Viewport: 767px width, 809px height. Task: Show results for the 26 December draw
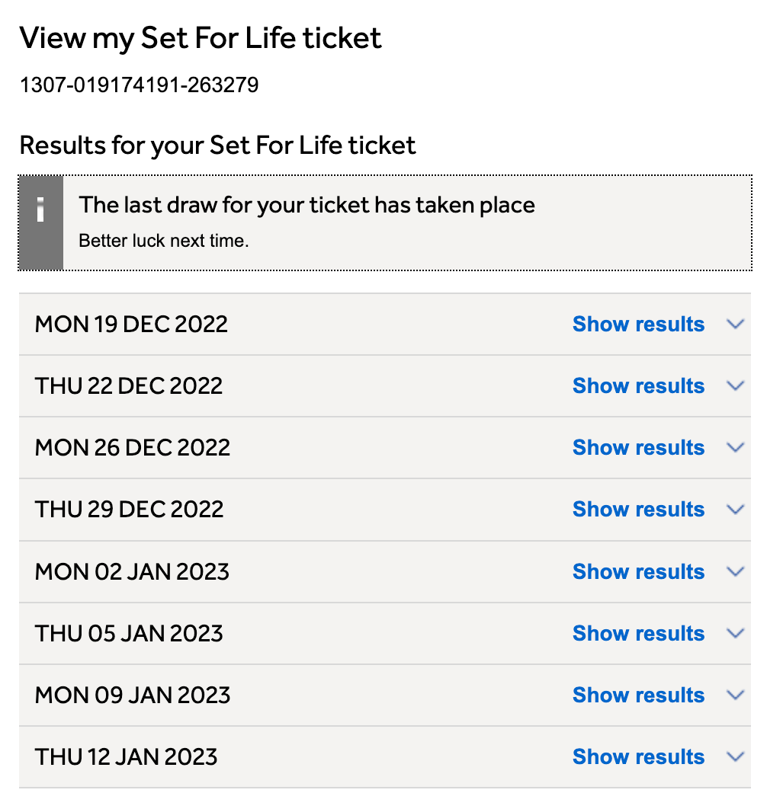point(638,447)
